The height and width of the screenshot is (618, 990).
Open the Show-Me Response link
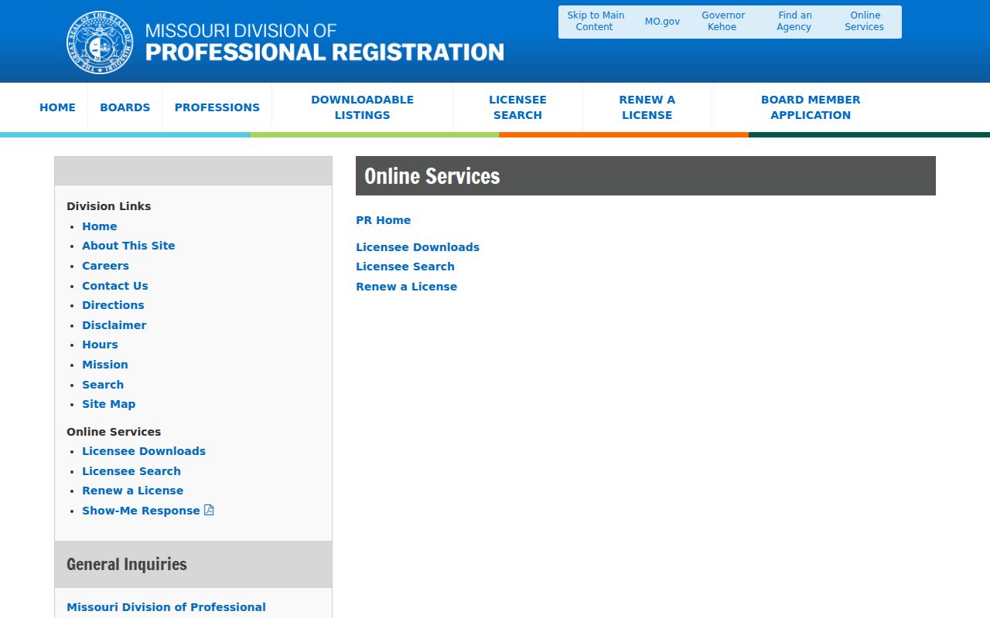141,511
